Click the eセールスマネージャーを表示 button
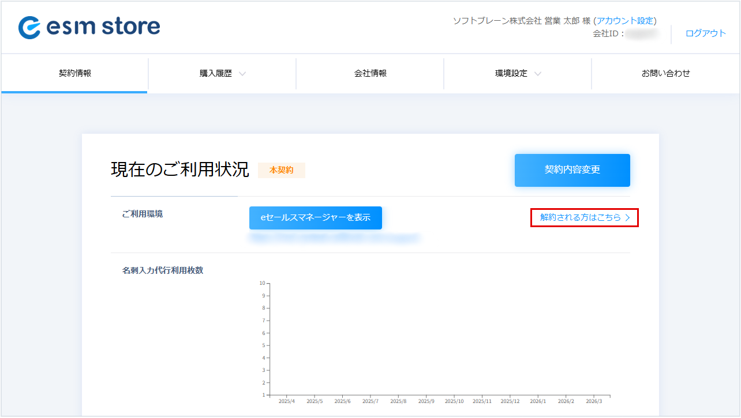This screenshot has width=741, height=418. click(x=316, y=218)
